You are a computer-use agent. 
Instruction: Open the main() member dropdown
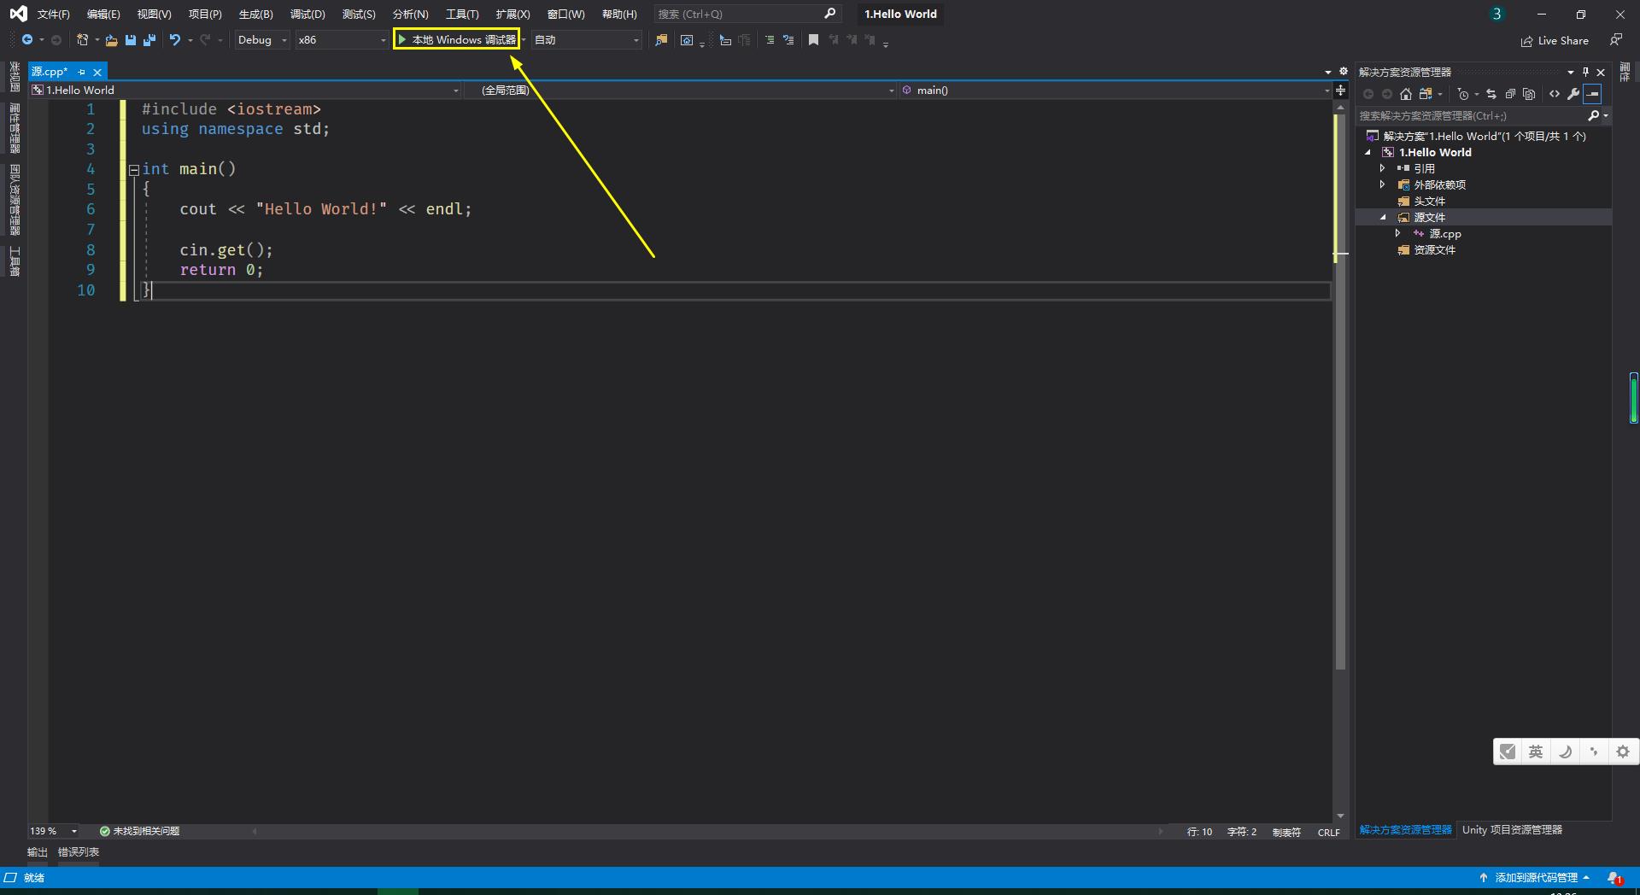click(x=1115, y=91)
